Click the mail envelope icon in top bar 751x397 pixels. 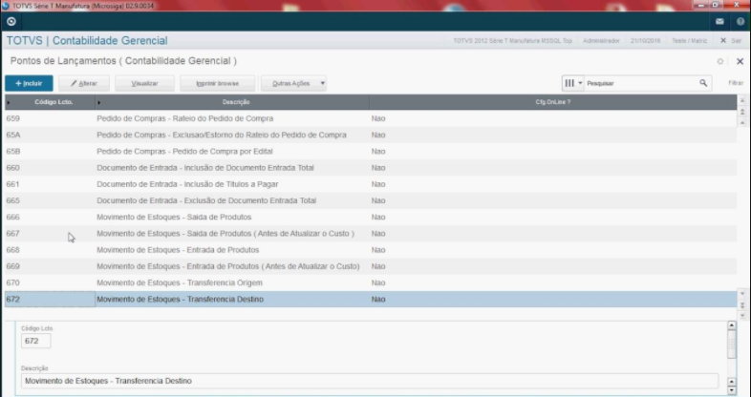pyautogui.click(x=719, y=21)
